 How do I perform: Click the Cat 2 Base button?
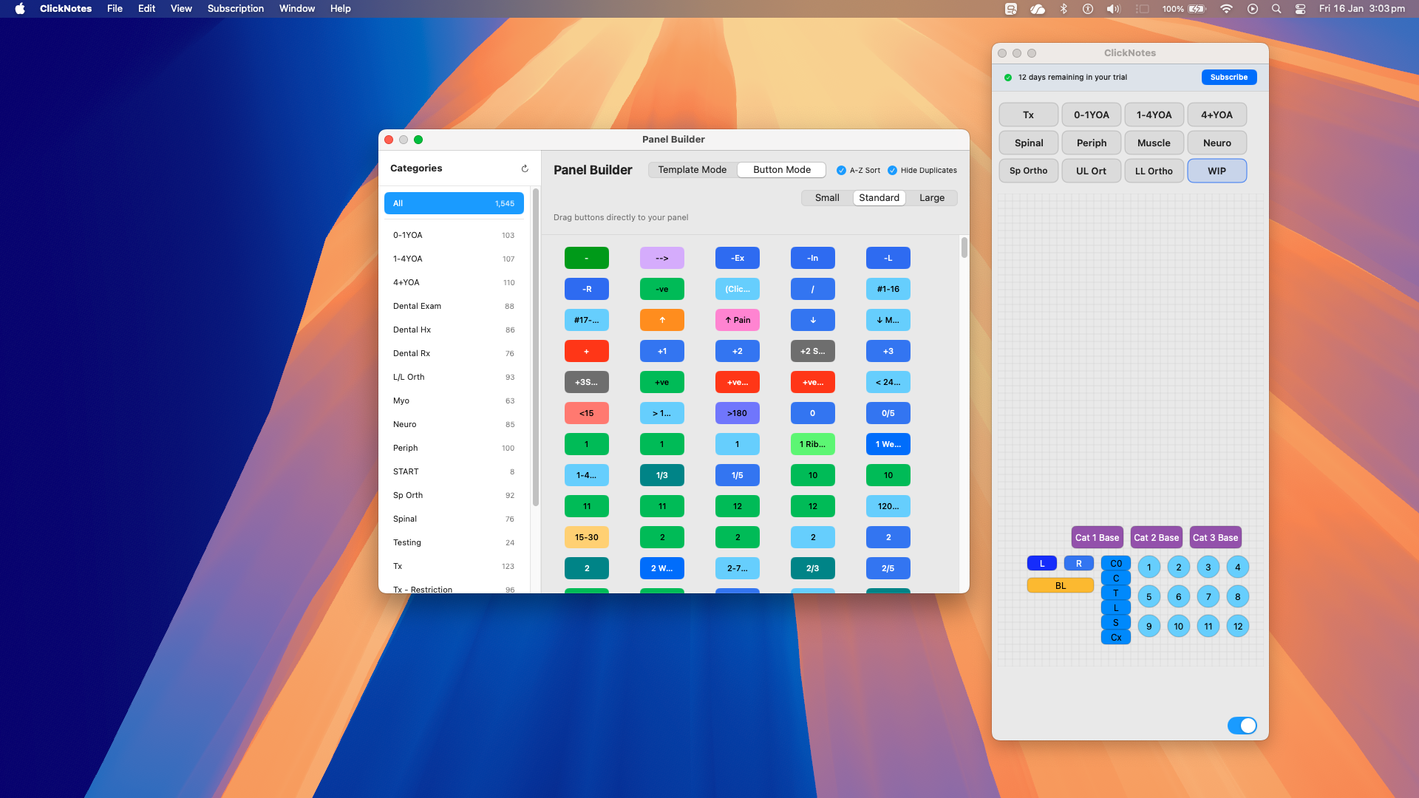pyautogui.click(x=1157, y=538)
